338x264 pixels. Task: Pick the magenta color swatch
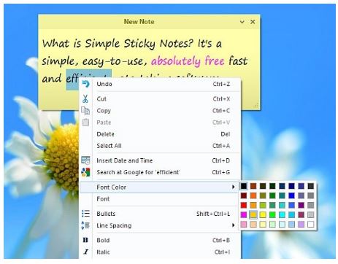244,214
